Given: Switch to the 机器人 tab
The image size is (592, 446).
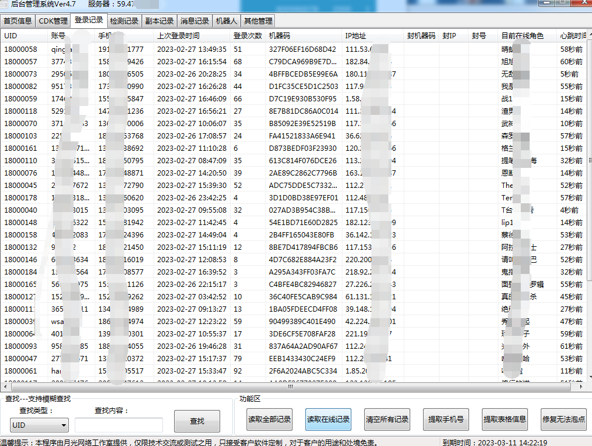Looking at the screenshot, I should coord(227,21).
